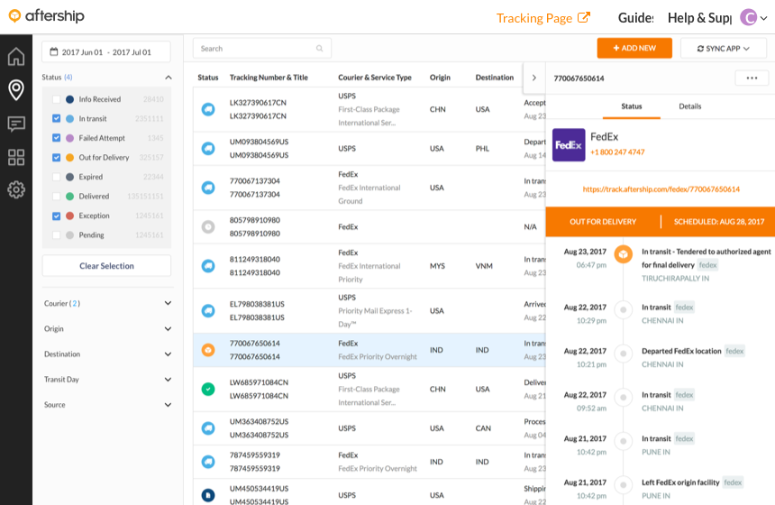Click status icon for UM363408752US row

pyautogui.click(x=208, y=428)
